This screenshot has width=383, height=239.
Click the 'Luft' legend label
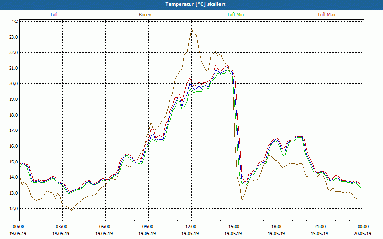pyautogui.click(x=54, y=15)
